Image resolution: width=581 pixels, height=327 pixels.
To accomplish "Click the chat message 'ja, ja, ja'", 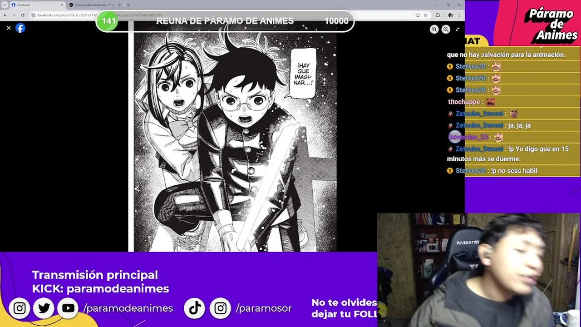I will (519, 125).
